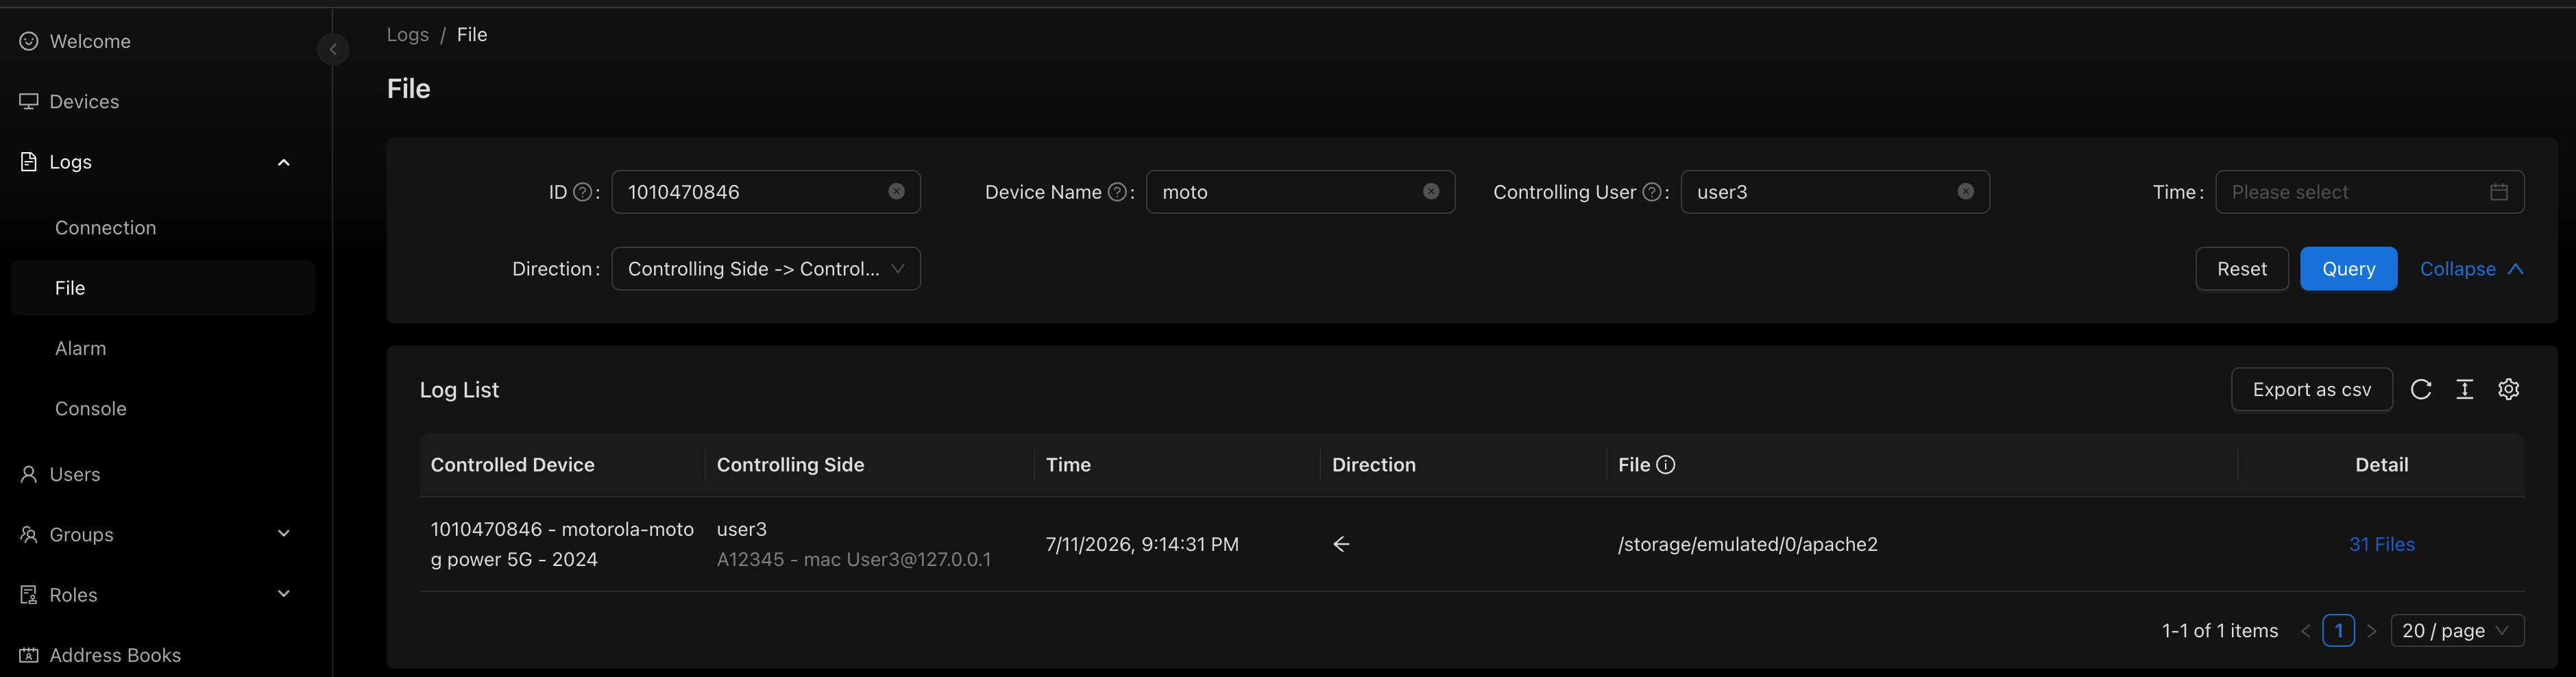The width and height of the screenshot is (2576, 677).
Task: Open table density settings icon
Action: point(2464,389)
